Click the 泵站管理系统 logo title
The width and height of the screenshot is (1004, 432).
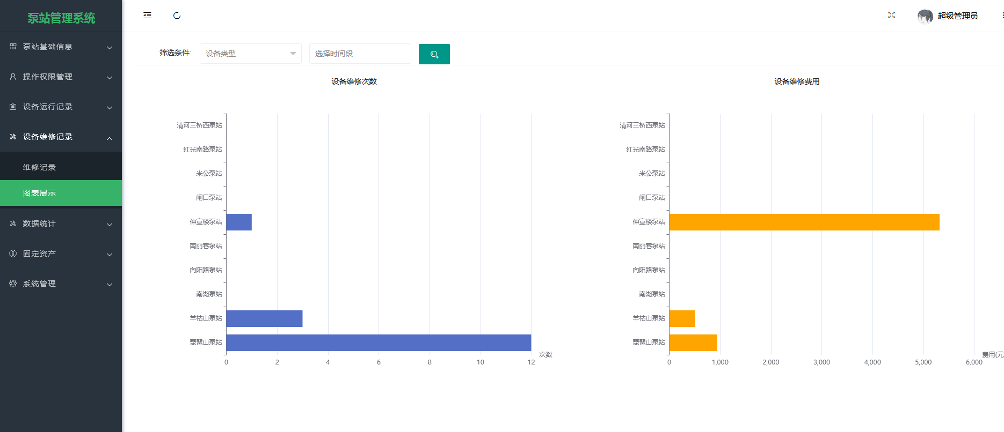coord(61,18)
